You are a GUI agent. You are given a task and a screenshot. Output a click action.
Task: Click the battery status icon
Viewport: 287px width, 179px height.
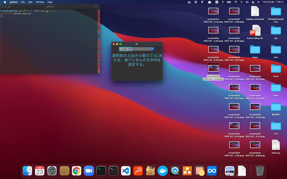tap(229, 2)
